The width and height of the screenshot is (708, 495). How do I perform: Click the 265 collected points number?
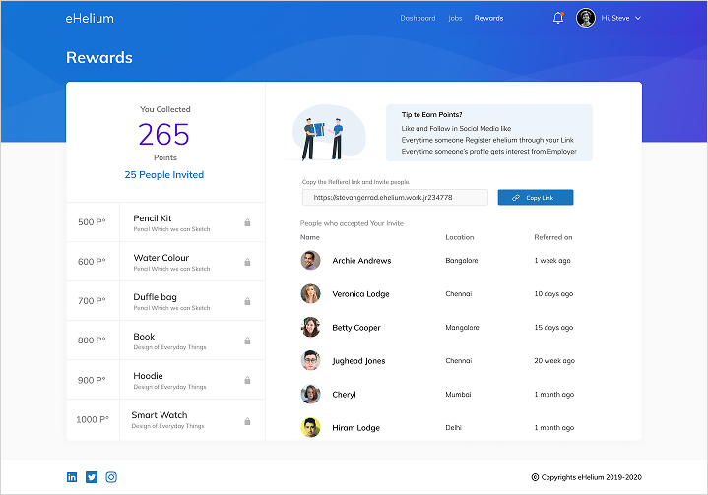pyautogui.click(x=163, y=135)
